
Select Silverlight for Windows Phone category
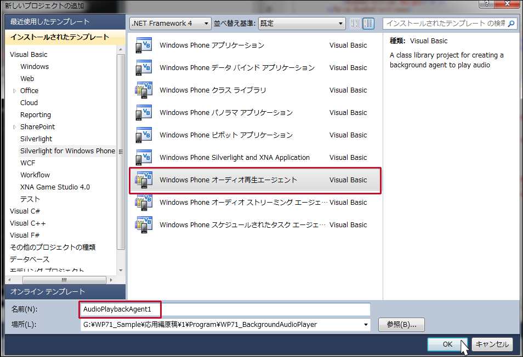click(x=68, y=151)
